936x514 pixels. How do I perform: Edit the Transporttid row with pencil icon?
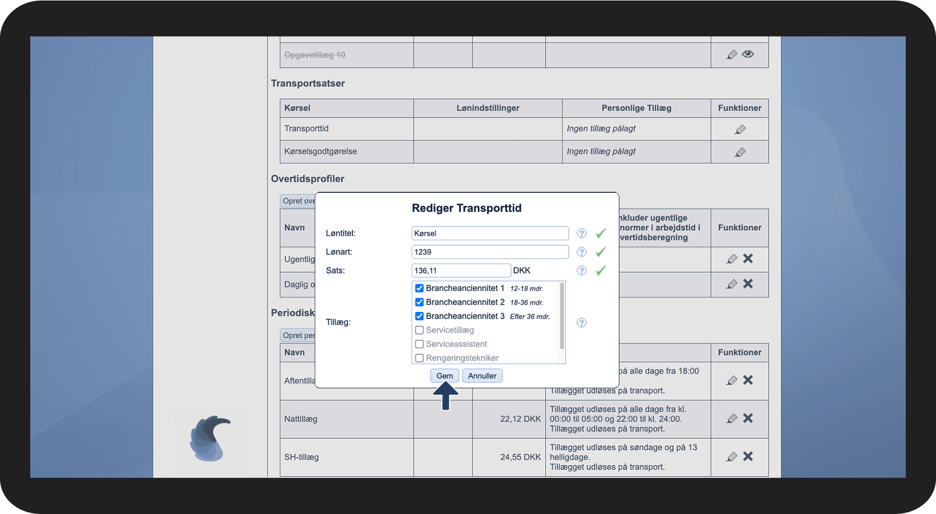click(x=740, y=129)
